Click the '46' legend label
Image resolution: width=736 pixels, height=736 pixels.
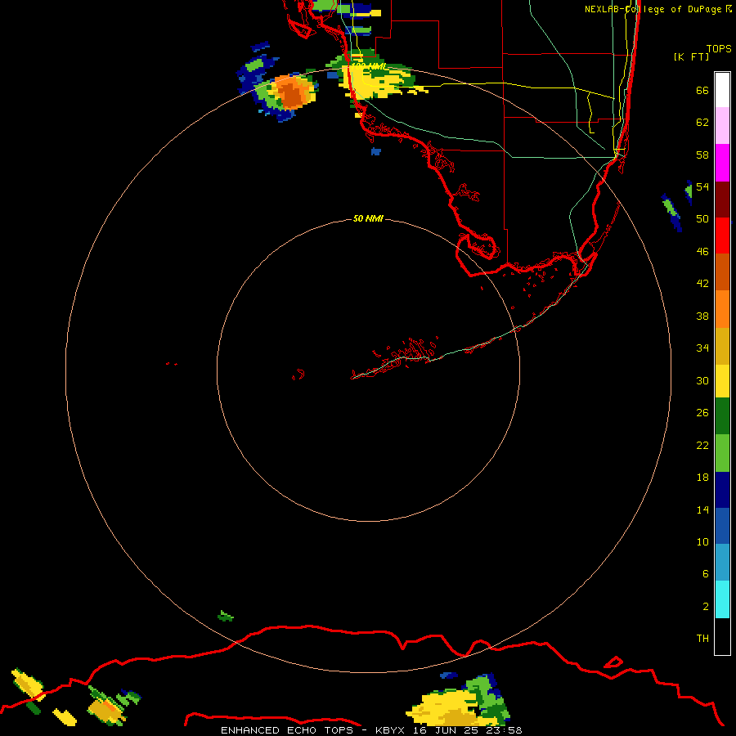pos(702,252)
